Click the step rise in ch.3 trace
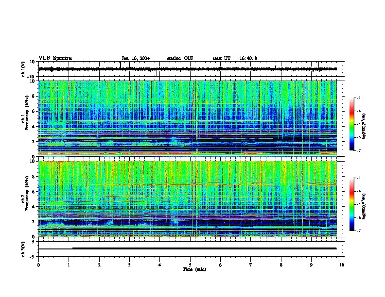The width and height of the screenshot is (385, 297). [x=72, y=248]
